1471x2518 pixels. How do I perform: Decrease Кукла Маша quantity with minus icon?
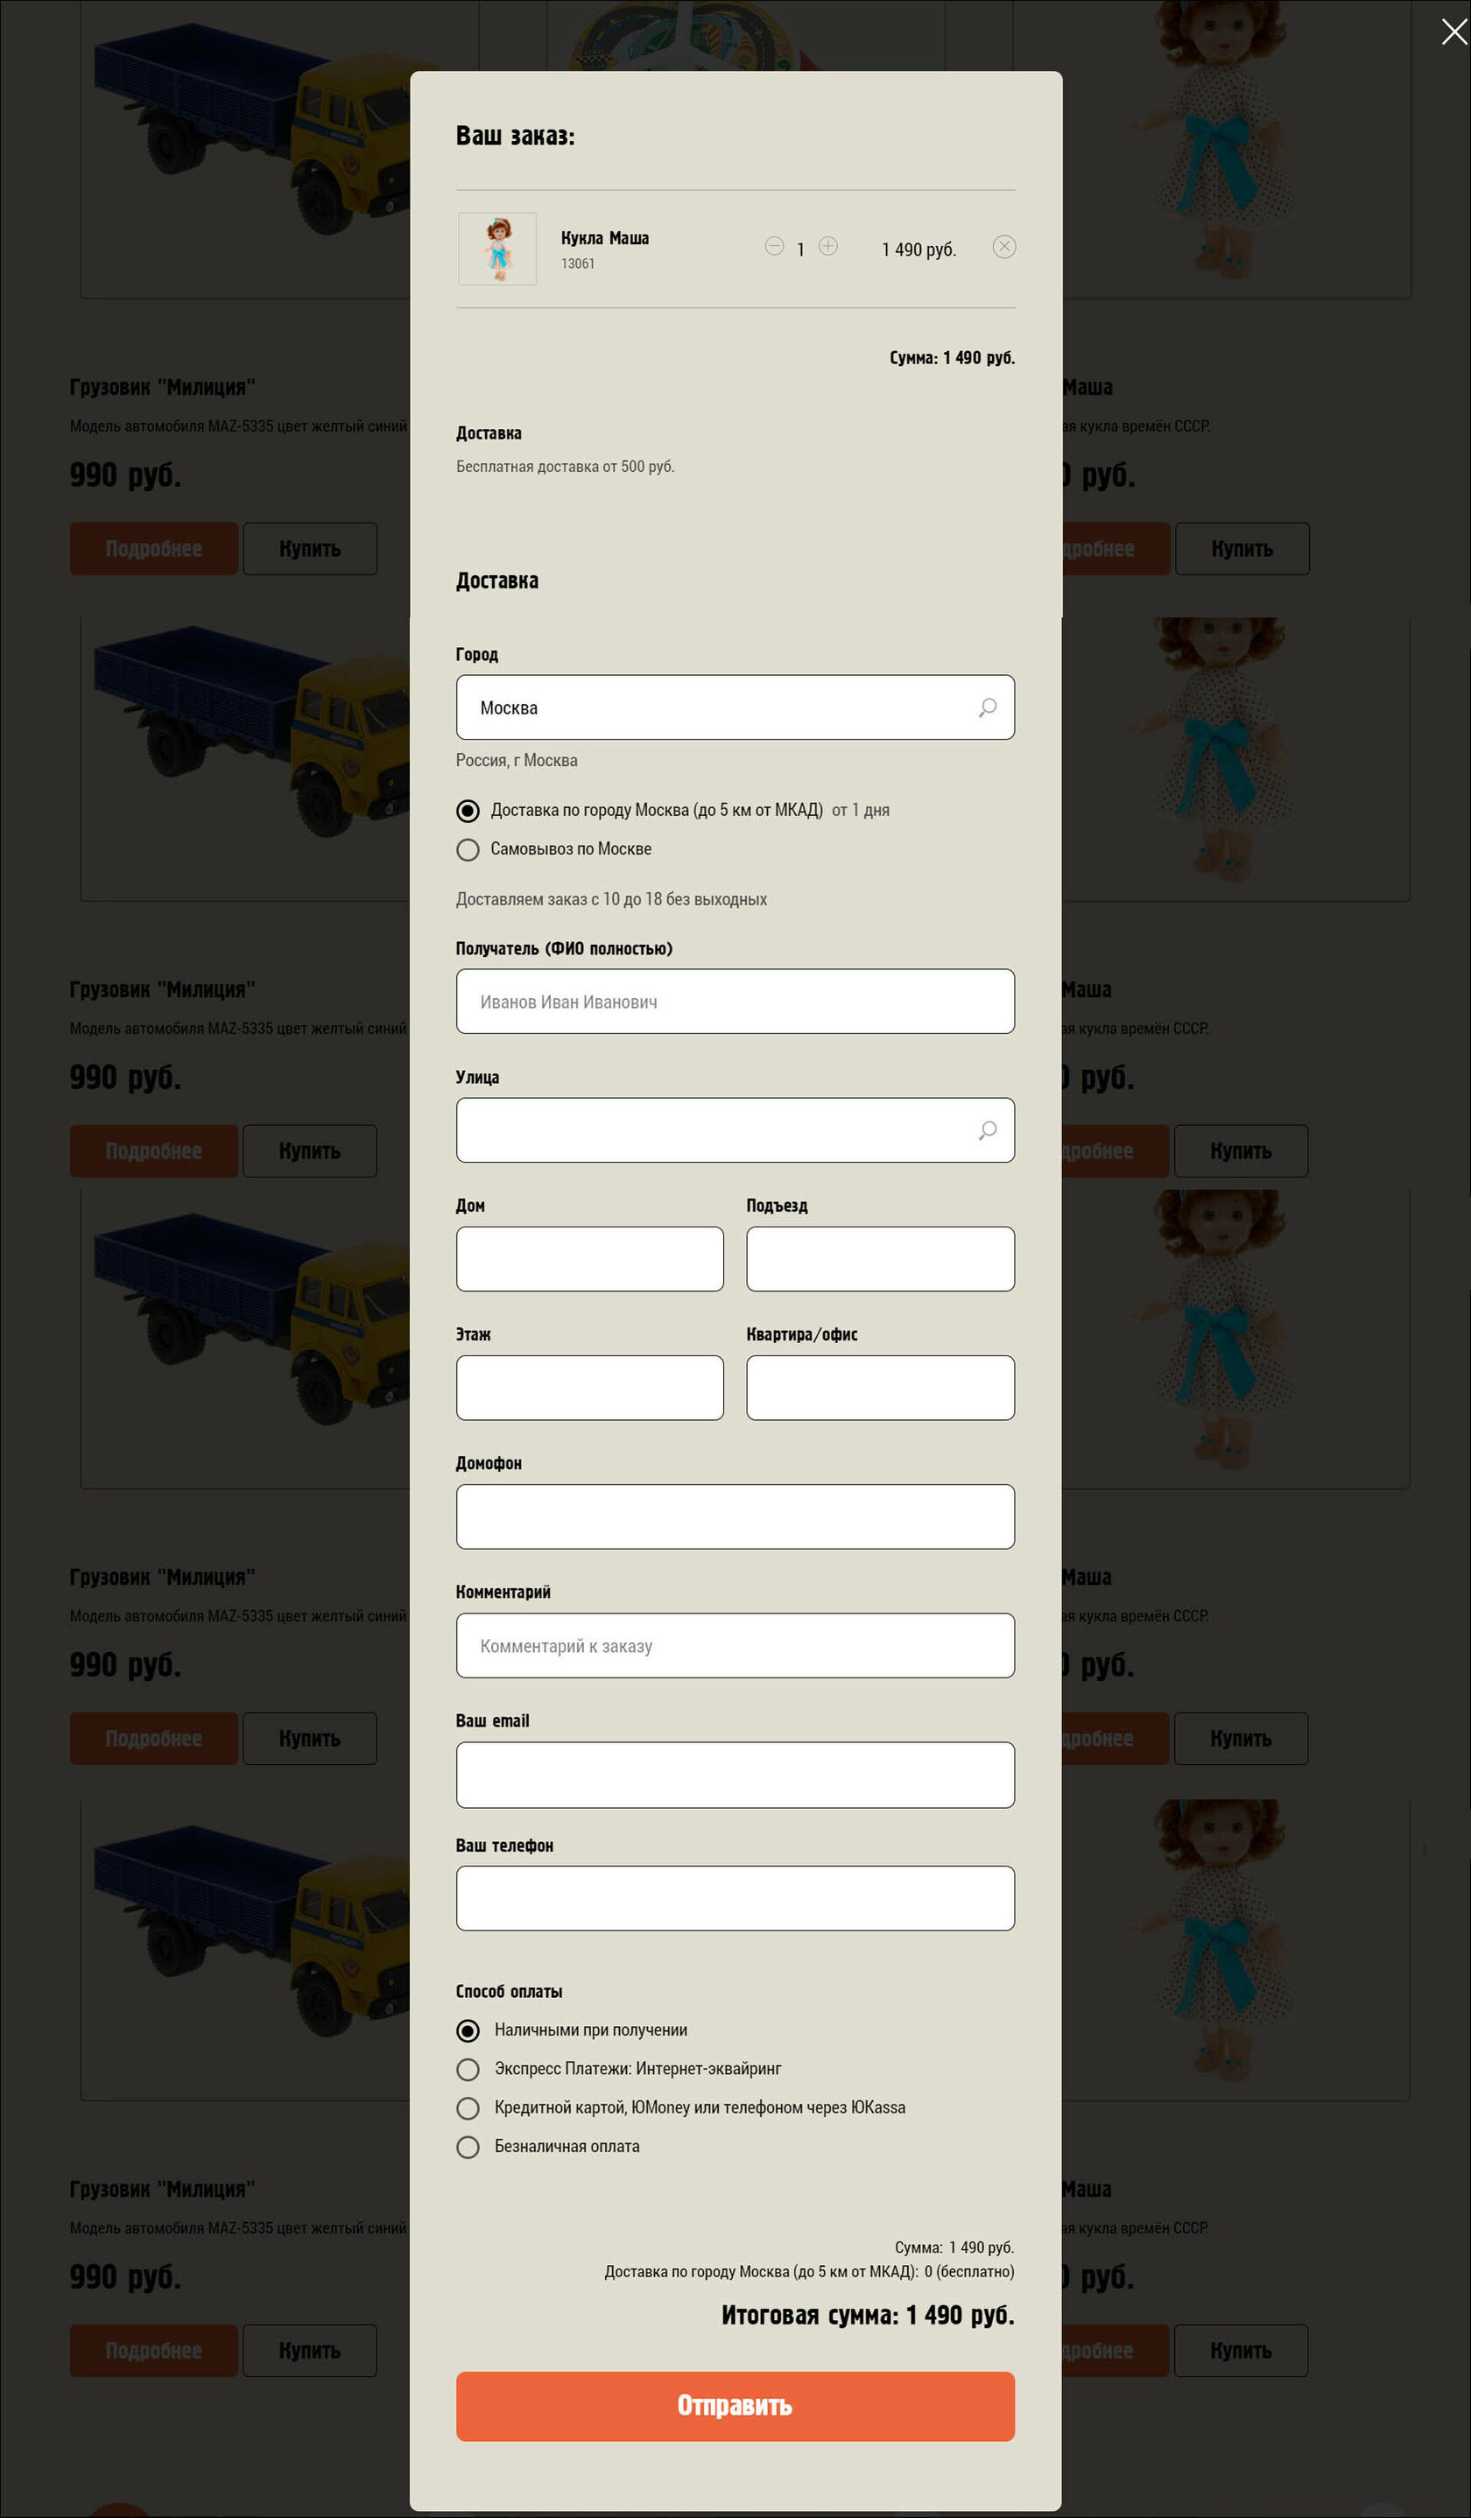click(x=773, y=246)
